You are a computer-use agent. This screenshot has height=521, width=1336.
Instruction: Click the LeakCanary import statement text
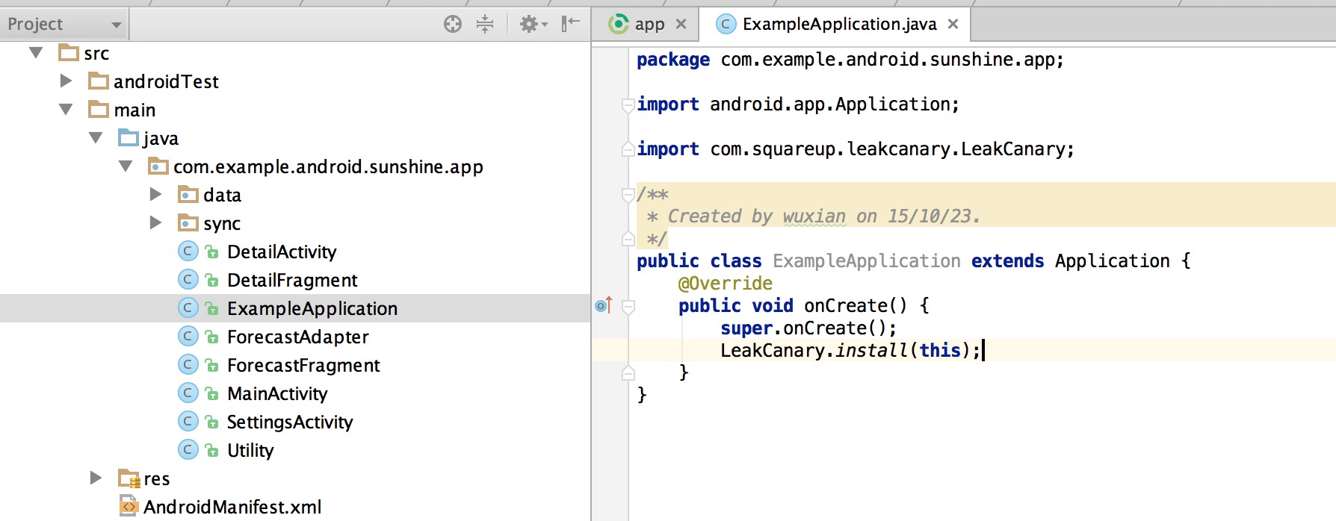[x=856, y=149]
